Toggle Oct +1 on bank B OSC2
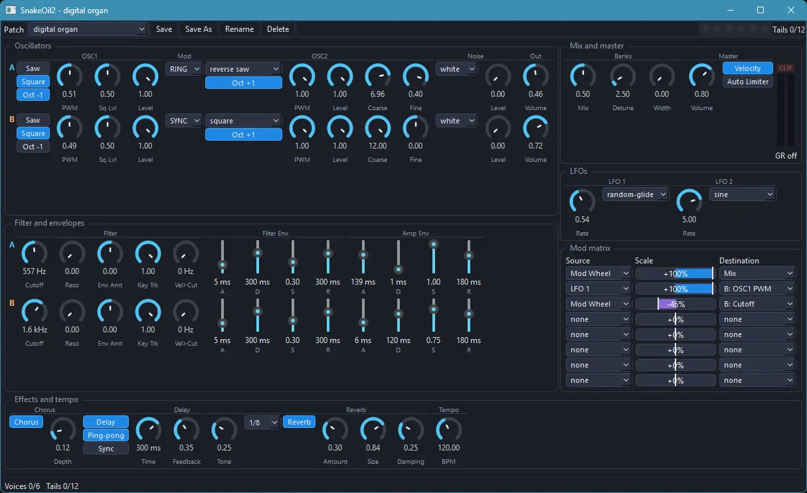The image size is (807, 493). 244,135
